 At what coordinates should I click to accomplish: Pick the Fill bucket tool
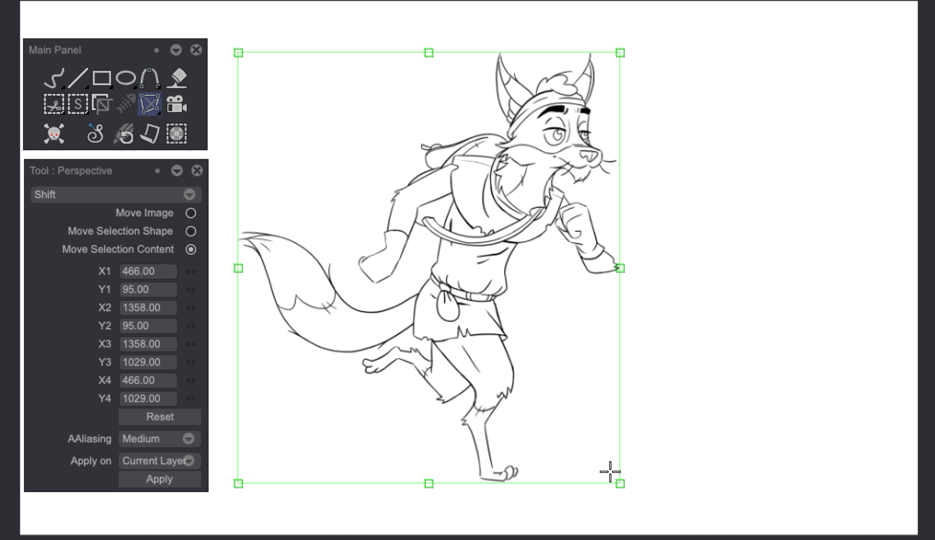click(x=177, y=79)
